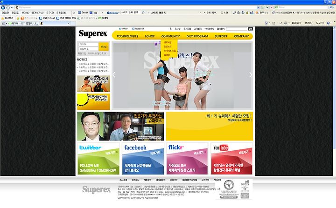Open the 편집(E) menu
Screen dimensions: 336x208
(x=15, y=13)
